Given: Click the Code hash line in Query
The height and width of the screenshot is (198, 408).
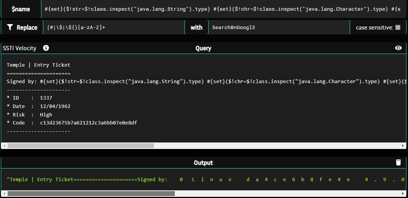Looking at the screenshot, I should click(x=72, y=123).
